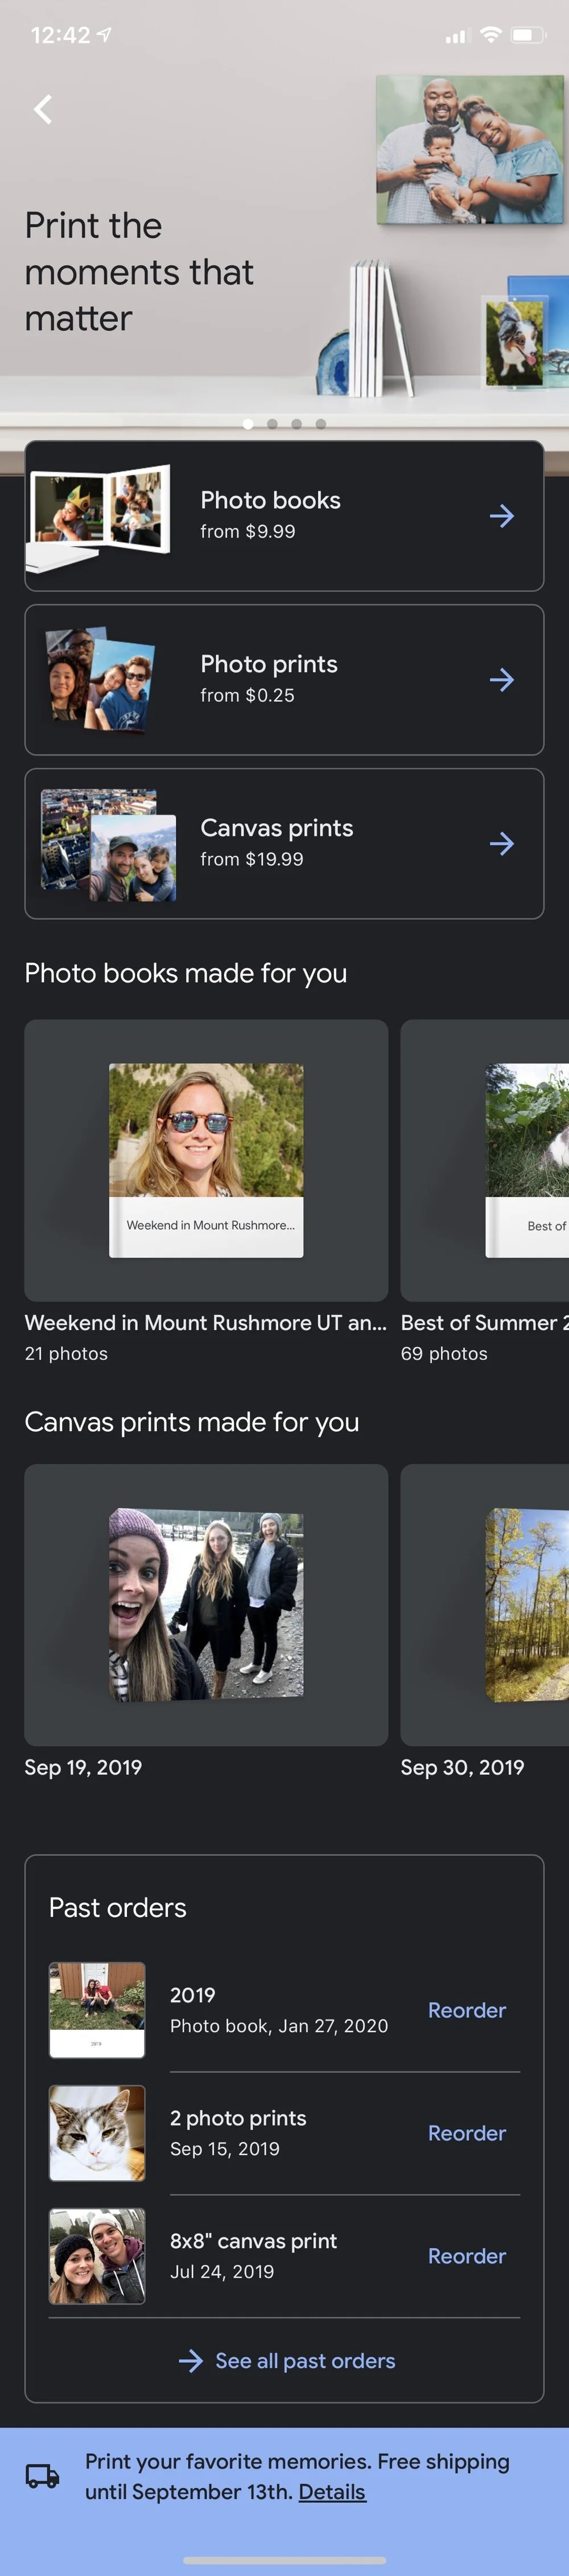Open Photo books arrow

pyautogui.click(x=502, y=516)
